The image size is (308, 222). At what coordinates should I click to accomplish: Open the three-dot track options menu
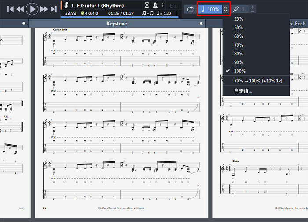tap(162, 6)
